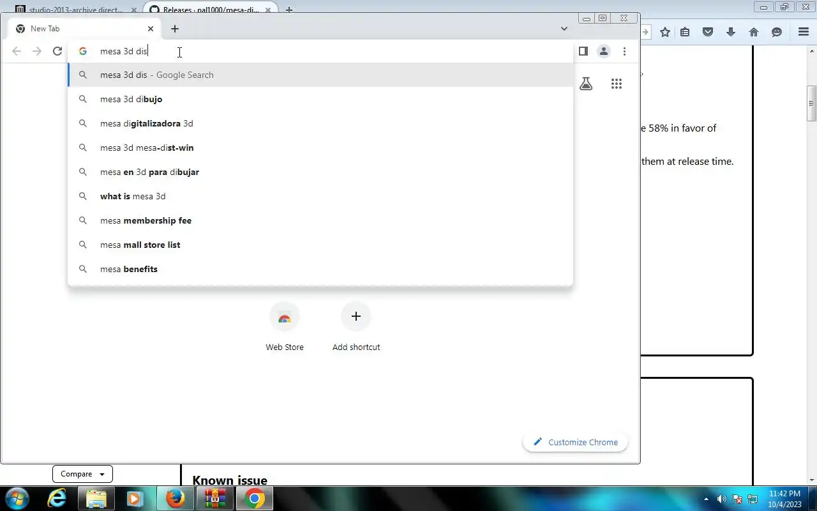
Task: Close the New Tab tab
Action: pyautogui.click(x=151, y=29)
